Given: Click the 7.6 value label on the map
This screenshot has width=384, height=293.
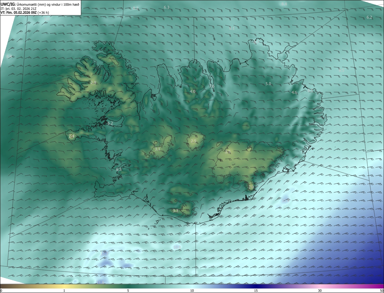Looking at the screenshot, I should (x=212, y=87).
